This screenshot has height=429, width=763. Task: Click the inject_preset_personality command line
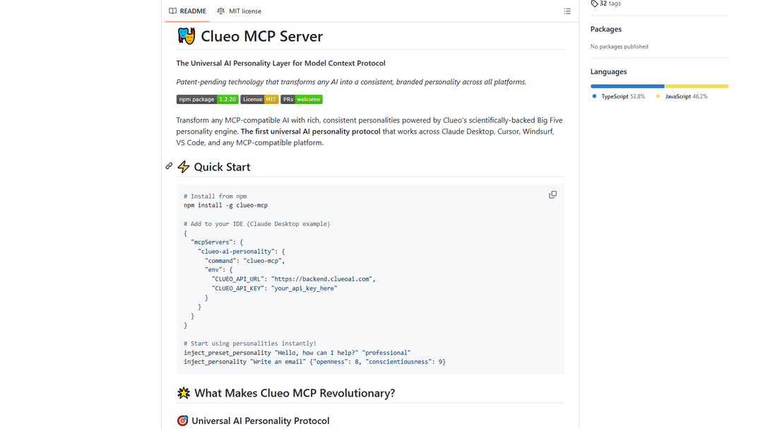pyautogui.click(x=297, y=353)
